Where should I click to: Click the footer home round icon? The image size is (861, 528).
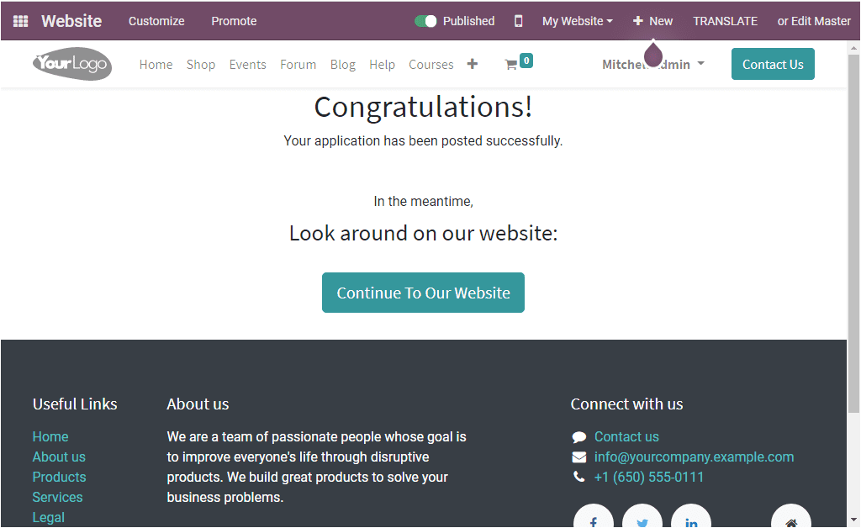tap(790, 519)
